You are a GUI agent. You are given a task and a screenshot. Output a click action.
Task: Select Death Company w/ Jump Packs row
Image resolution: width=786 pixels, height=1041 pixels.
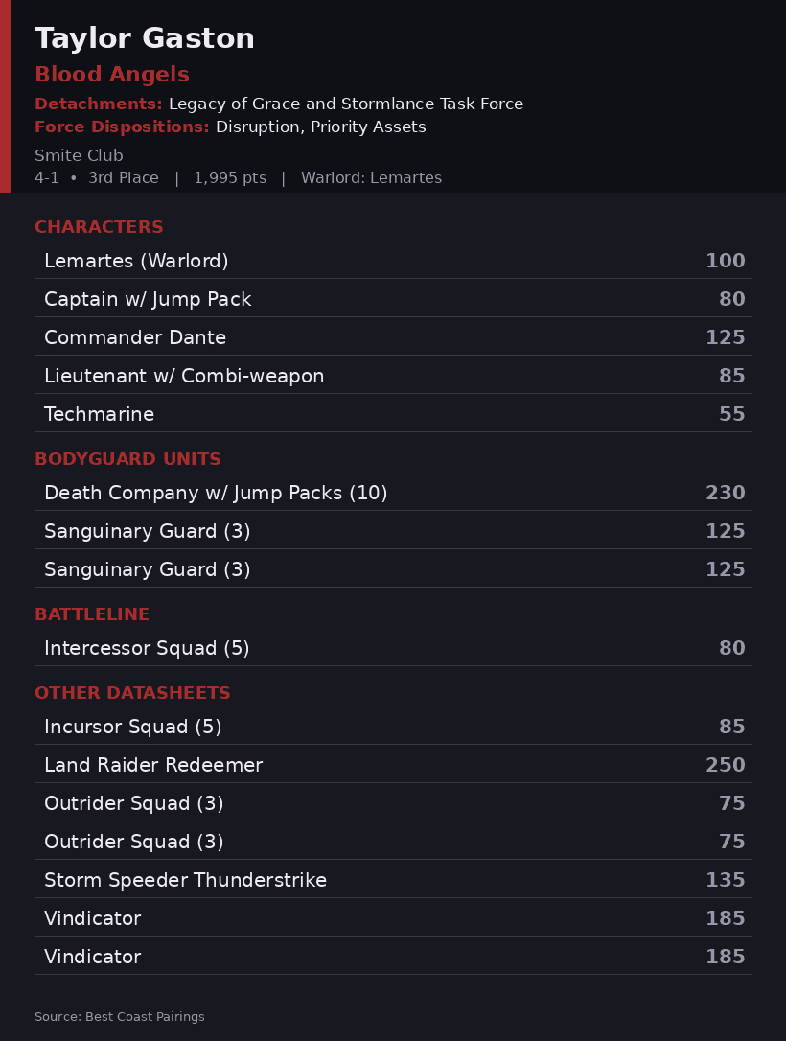point(393,493)
